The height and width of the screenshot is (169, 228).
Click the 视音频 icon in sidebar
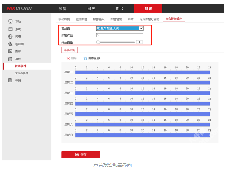[x=10, y=44]
